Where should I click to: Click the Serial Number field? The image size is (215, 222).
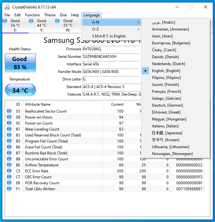click(110, 57)
